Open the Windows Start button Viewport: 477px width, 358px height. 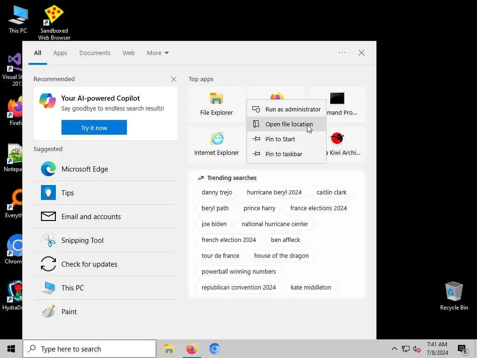[11, 349]
